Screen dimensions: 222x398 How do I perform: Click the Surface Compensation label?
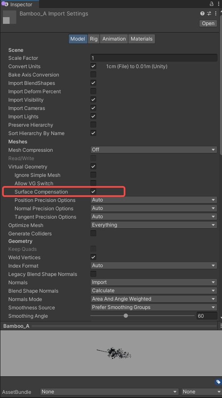[x=41, y=192]
